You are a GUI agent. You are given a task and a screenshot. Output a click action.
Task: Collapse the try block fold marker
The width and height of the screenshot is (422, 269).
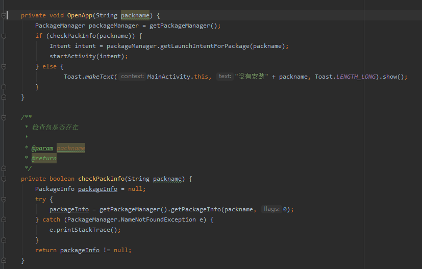pos(4,199)
